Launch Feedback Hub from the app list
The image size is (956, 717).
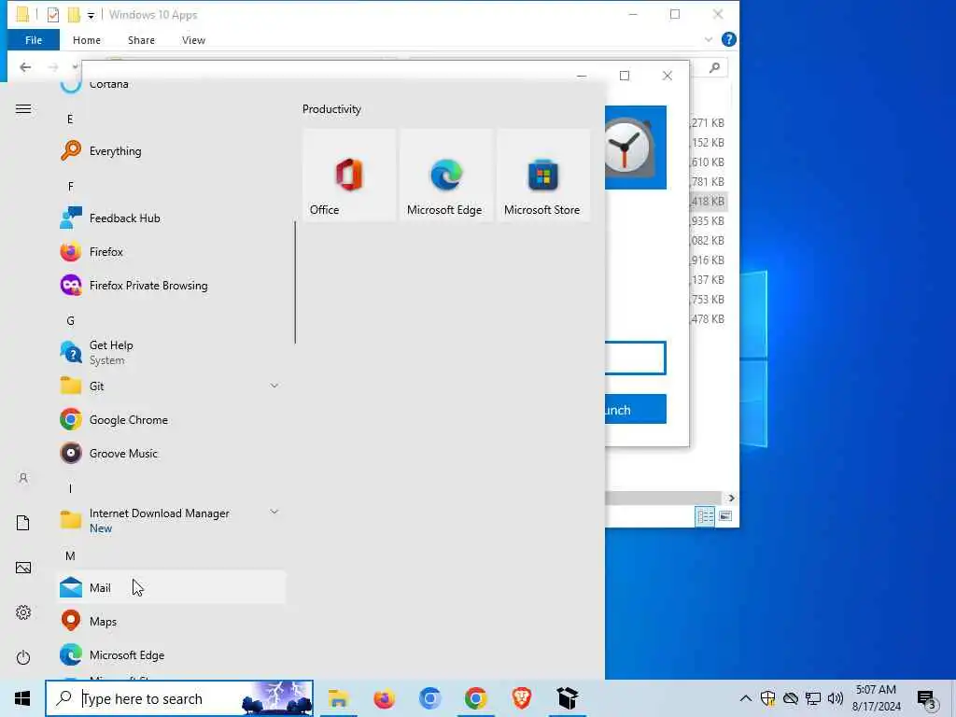coord(171,218)
